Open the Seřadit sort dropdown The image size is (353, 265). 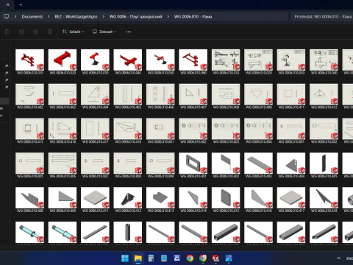coord(73,32)
